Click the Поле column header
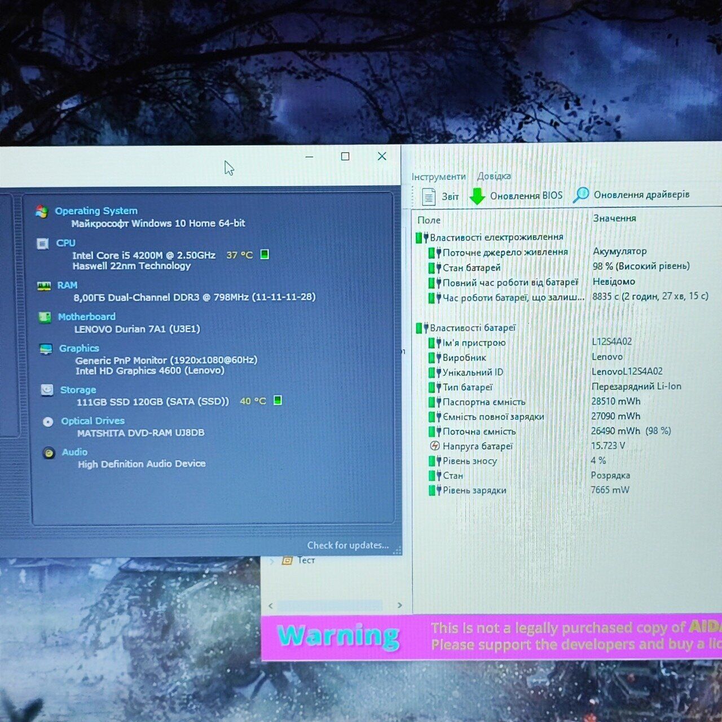Viewport: 722px width, 722px height. coord(429,220)
